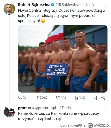
Task: Share the tweet via share icon
Action: click(x=103, y=98)
